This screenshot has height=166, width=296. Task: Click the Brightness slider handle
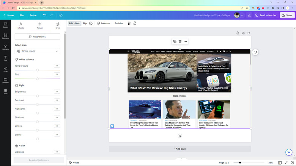pos(37,96)
